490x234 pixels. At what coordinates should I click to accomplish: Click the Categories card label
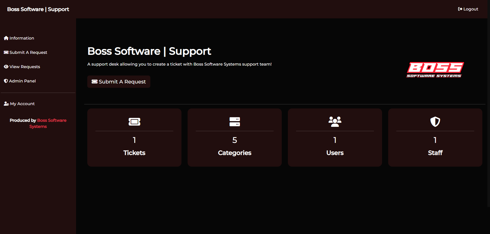[235, 153]
